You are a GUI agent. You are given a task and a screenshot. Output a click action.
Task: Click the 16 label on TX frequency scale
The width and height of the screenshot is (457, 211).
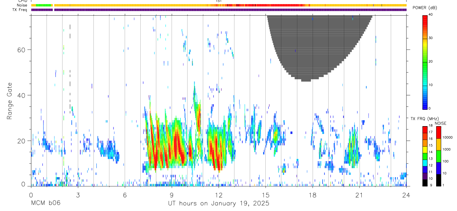pos(430,139)
